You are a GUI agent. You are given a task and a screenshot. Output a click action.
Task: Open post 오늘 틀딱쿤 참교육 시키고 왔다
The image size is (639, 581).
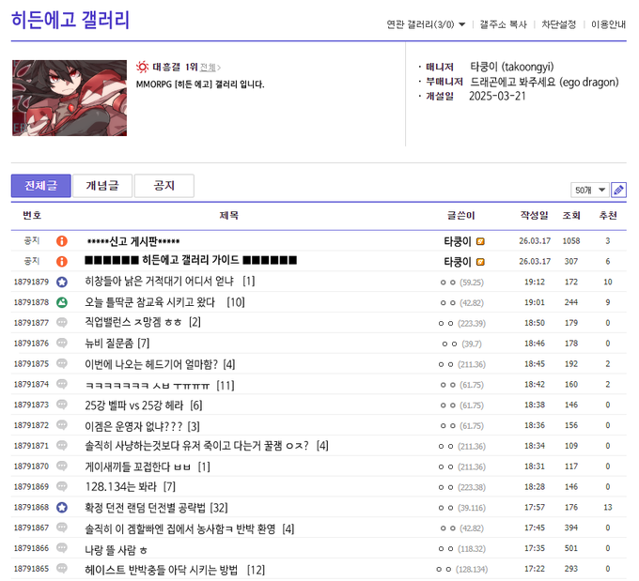pyautogui.click(x=149, y=302)
